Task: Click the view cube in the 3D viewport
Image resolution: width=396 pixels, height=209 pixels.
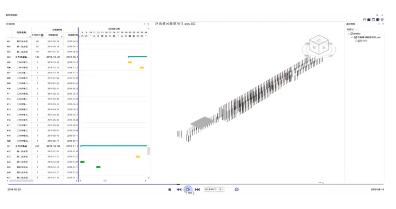Action: 319,45
